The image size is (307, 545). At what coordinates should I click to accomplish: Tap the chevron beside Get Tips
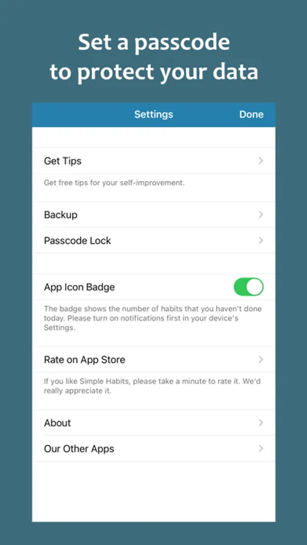tap(261, 160)
